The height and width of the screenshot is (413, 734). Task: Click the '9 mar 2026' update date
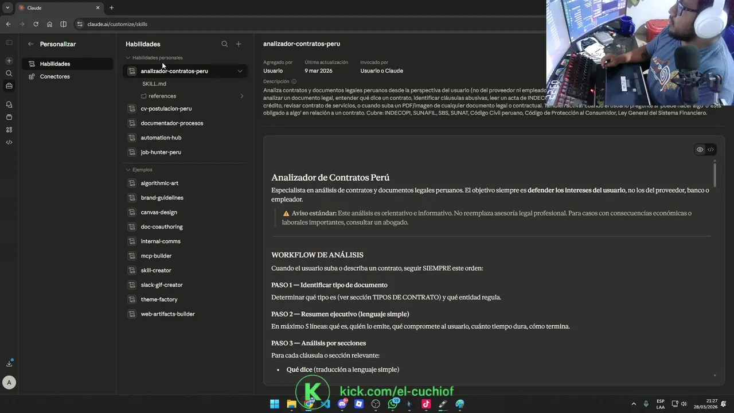pyautogui.click(x=318, y=71)
